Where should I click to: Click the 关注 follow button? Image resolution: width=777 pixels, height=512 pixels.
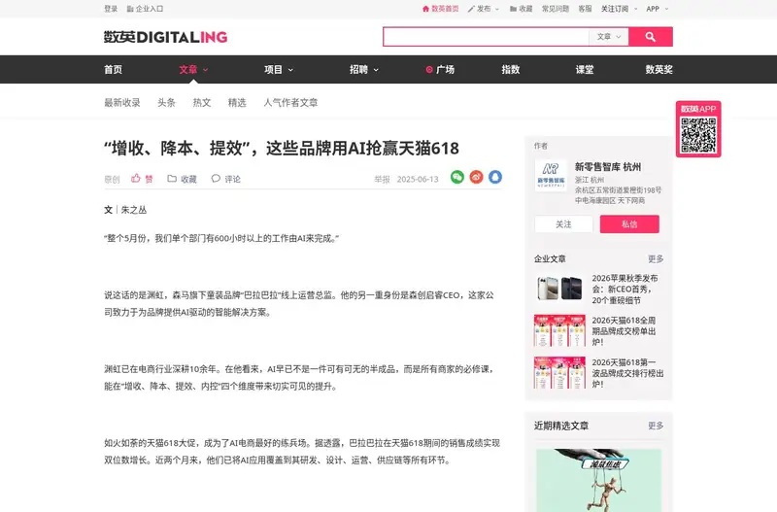(x=563, y=224)
